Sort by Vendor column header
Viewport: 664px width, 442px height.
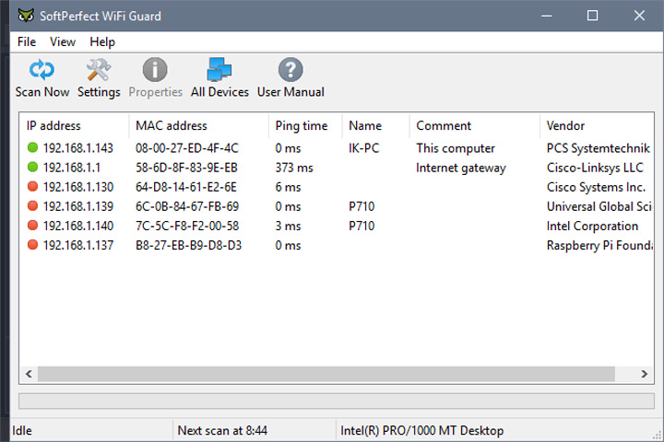(x=597, y=125)
